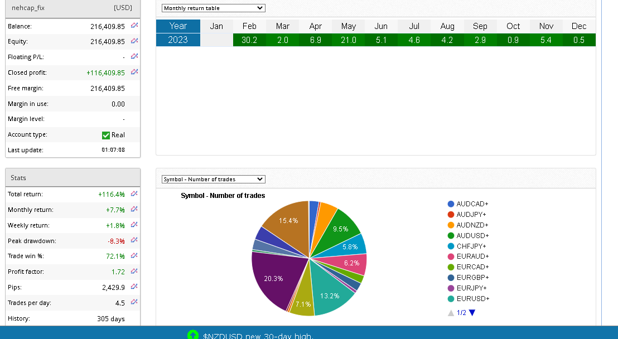618x339 pixels.
Task: Select the Stats panel header
Action: (73, 178)
